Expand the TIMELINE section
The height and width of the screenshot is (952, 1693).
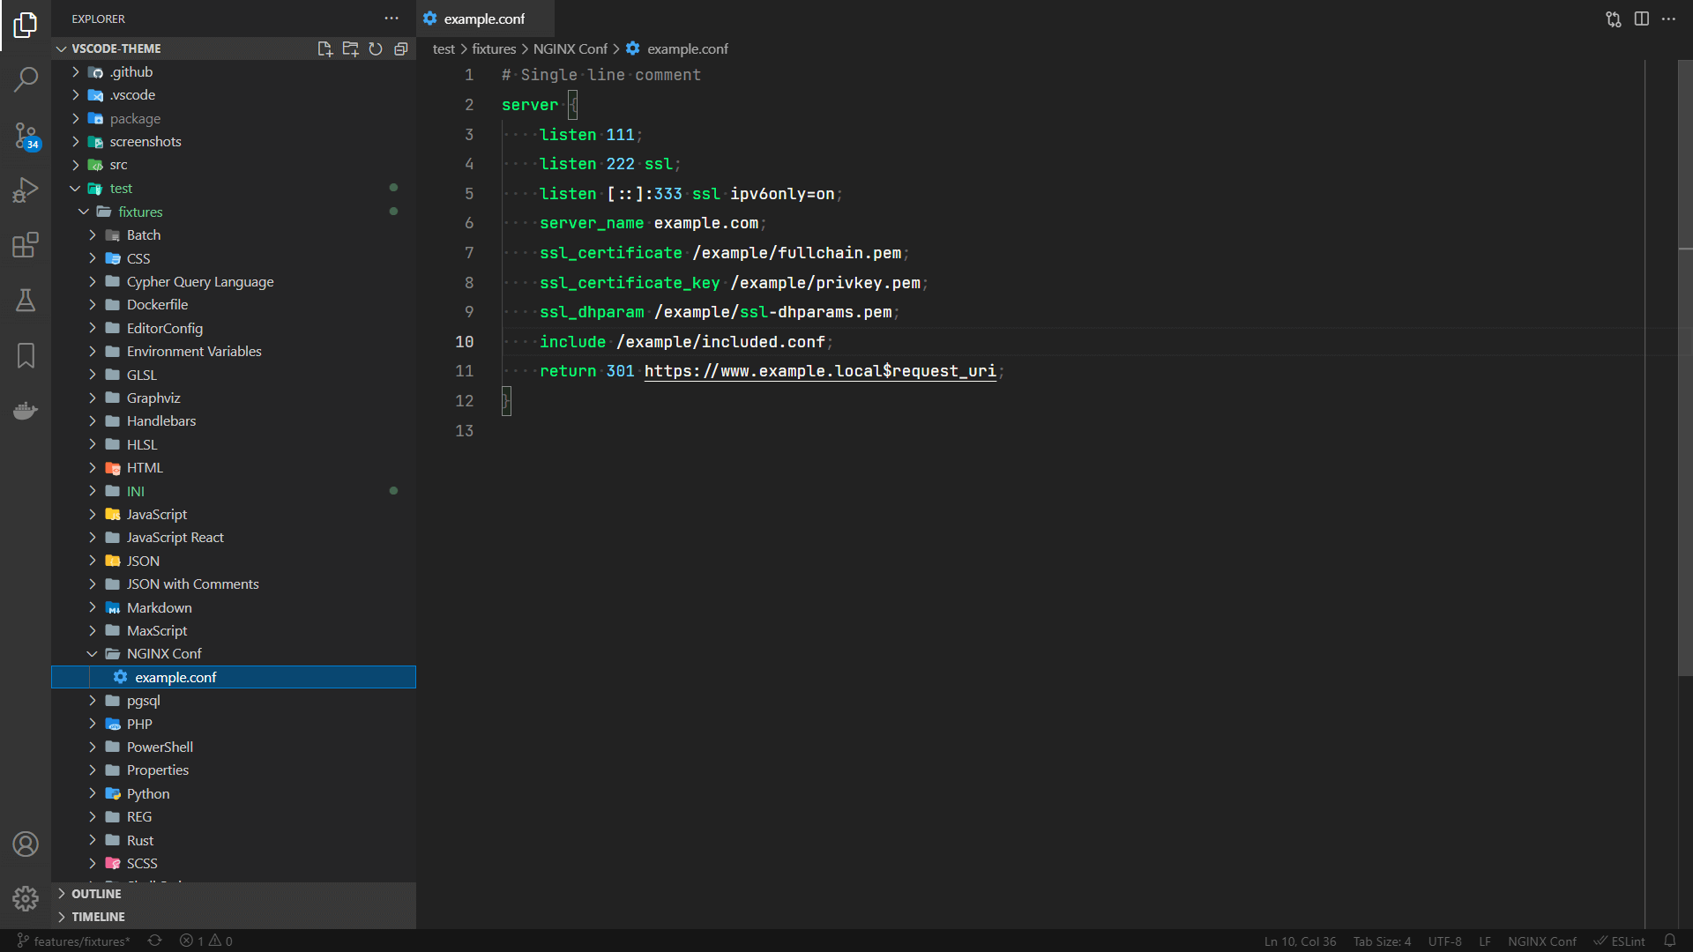coord(98,917)
